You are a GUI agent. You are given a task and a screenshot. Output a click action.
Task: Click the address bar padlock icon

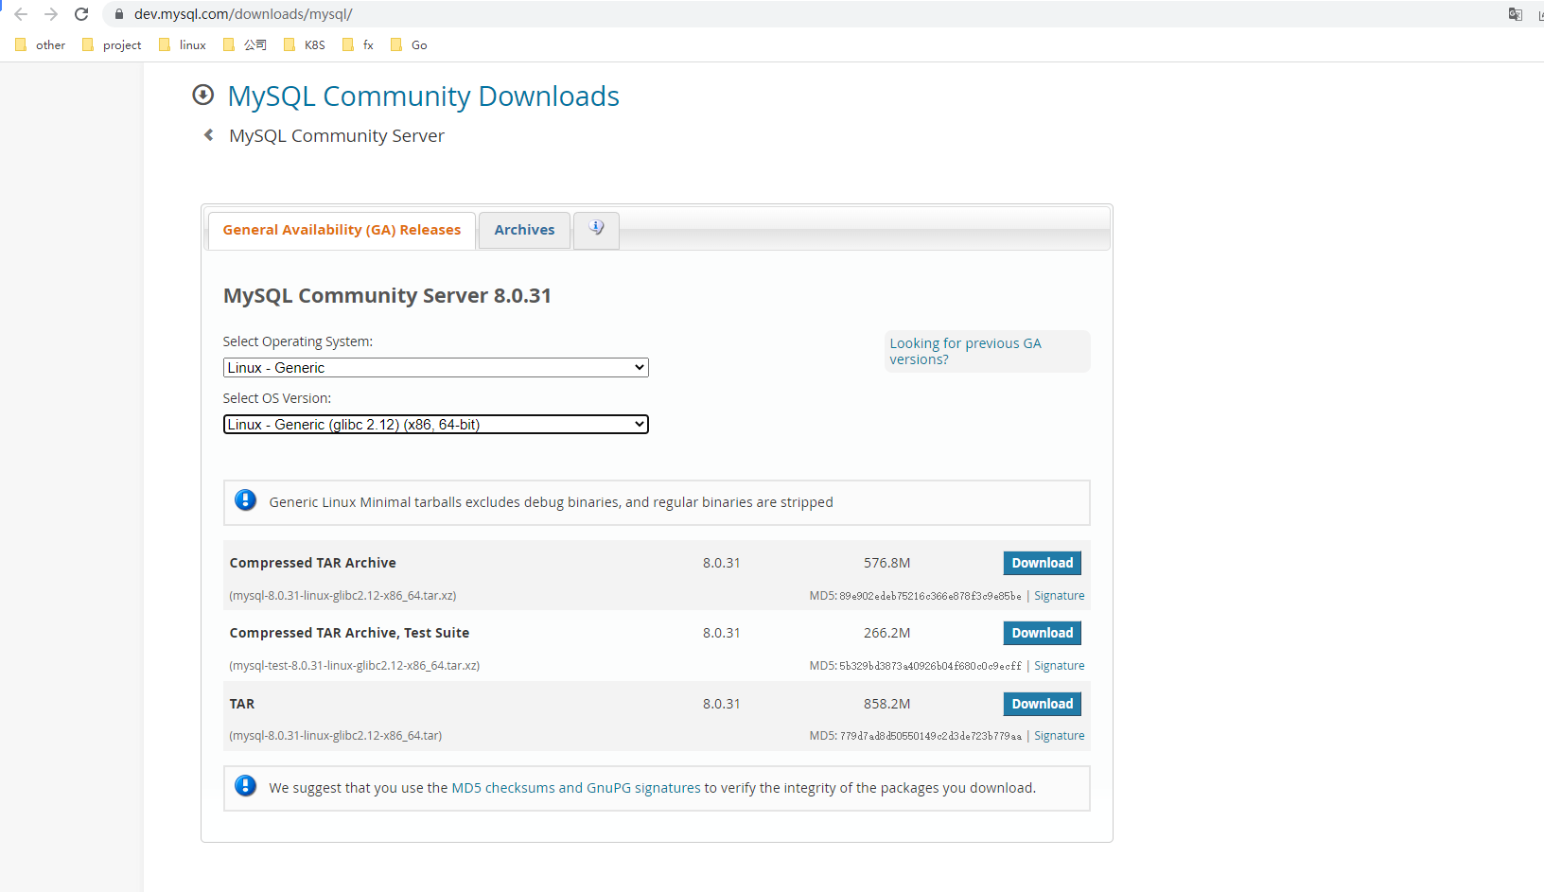(119, 14)
